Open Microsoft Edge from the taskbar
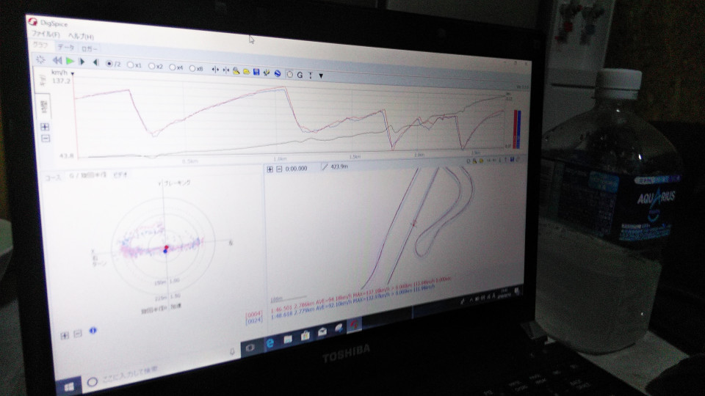Image resolution: width=705 pixels, height=396 pixels. (x=270, y=343)
